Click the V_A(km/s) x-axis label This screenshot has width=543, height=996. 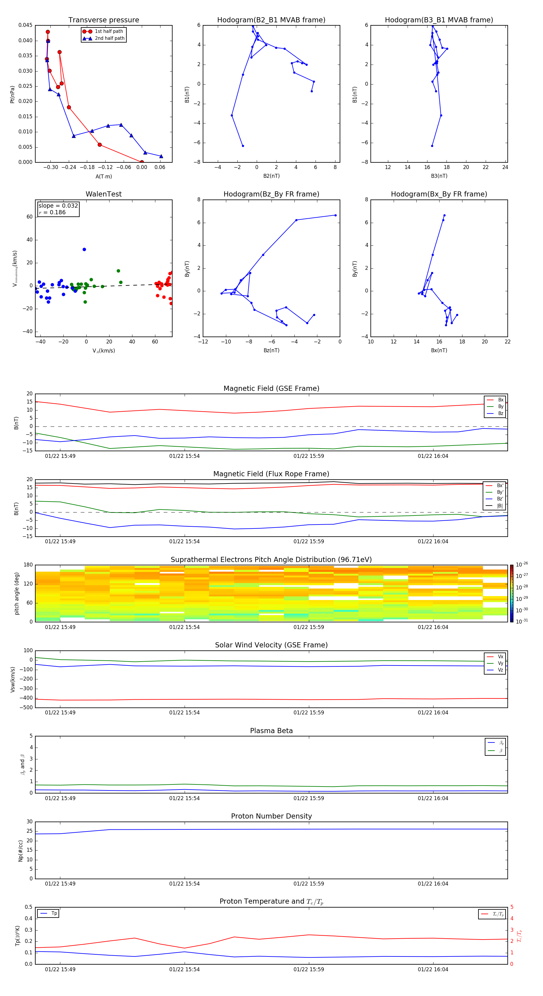pyautogui.click(x=103, y=351)
